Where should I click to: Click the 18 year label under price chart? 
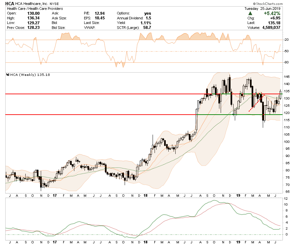[x=145, y=195]
